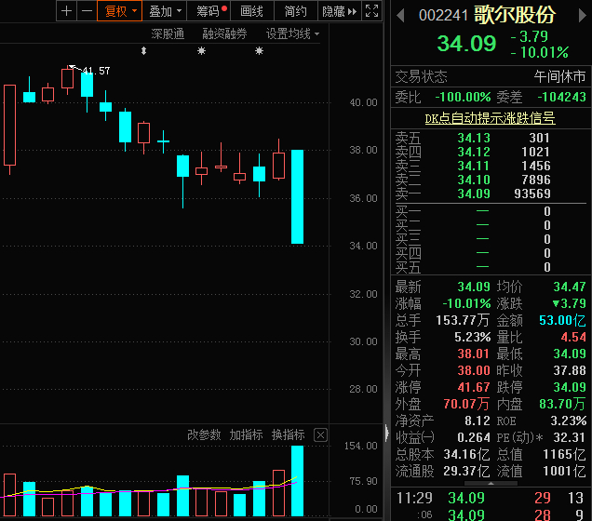Viewport: 592px width, 521px height.
Task: Click 金额 value 53.00亿
Action: [x=562, y=320]
